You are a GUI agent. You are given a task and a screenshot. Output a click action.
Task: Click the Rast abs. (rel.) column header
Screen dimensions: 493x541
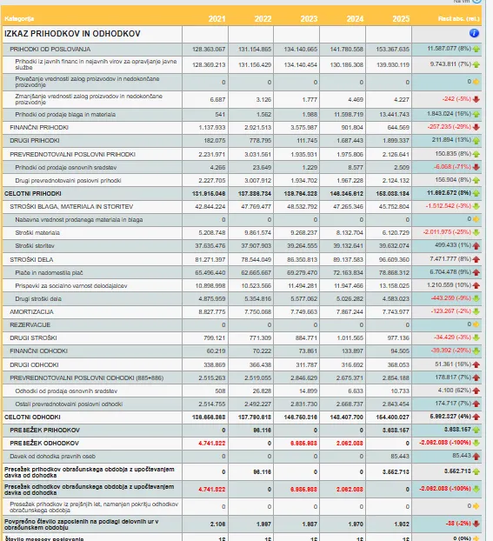coord(459,18)
